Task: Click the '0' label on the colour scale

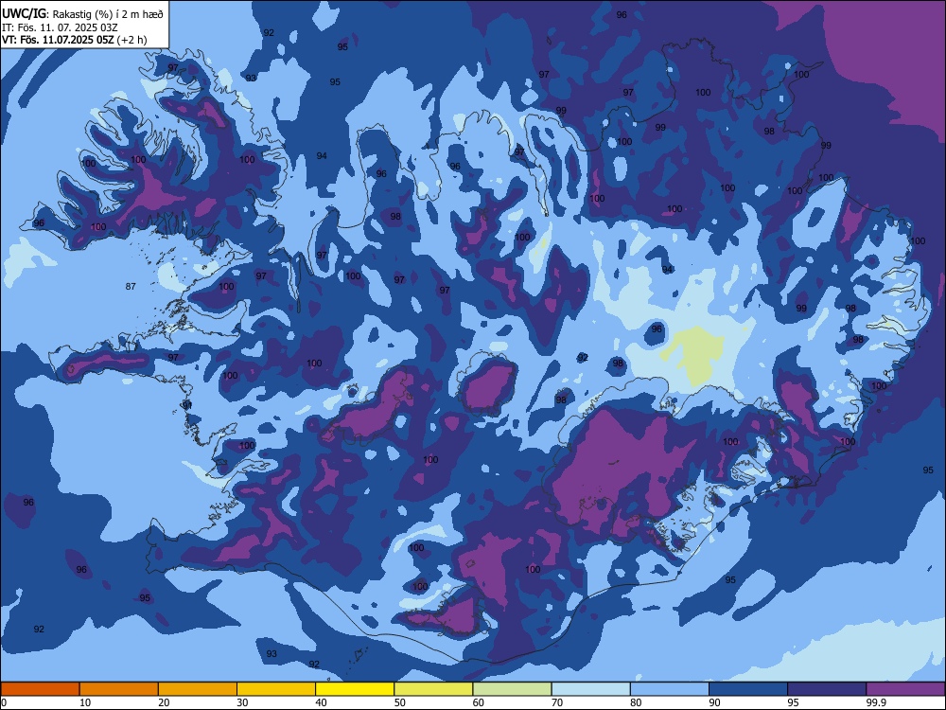Action: 4,702
